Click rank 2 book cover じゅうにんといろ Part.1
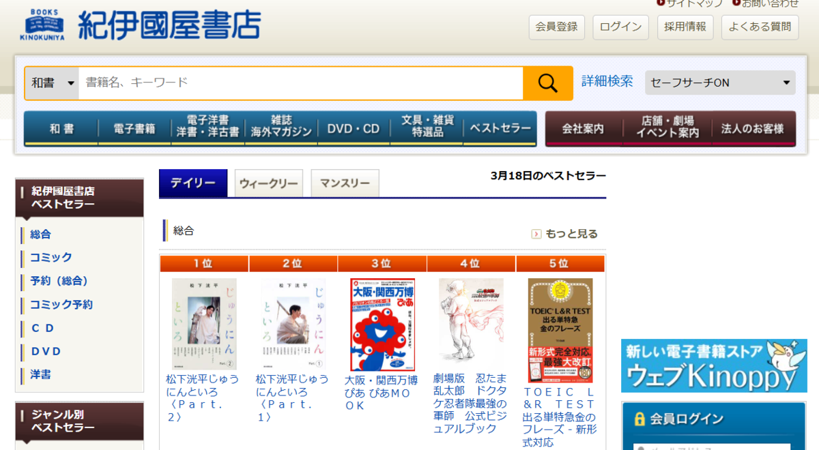The height and width of the screenshot is (450, 819). [293, 324]
